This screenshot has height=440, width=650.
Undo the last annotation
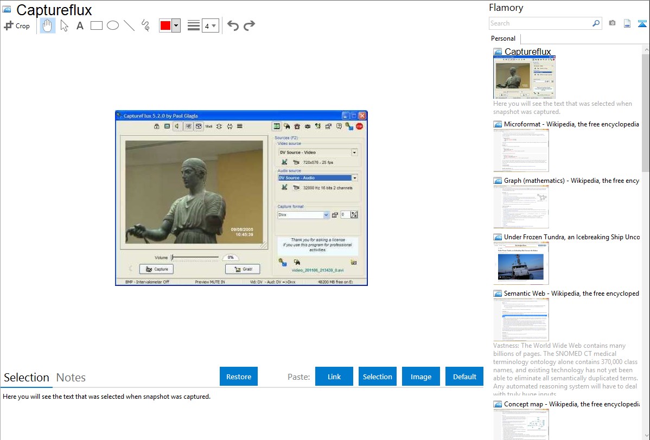[x=233, y=25]
